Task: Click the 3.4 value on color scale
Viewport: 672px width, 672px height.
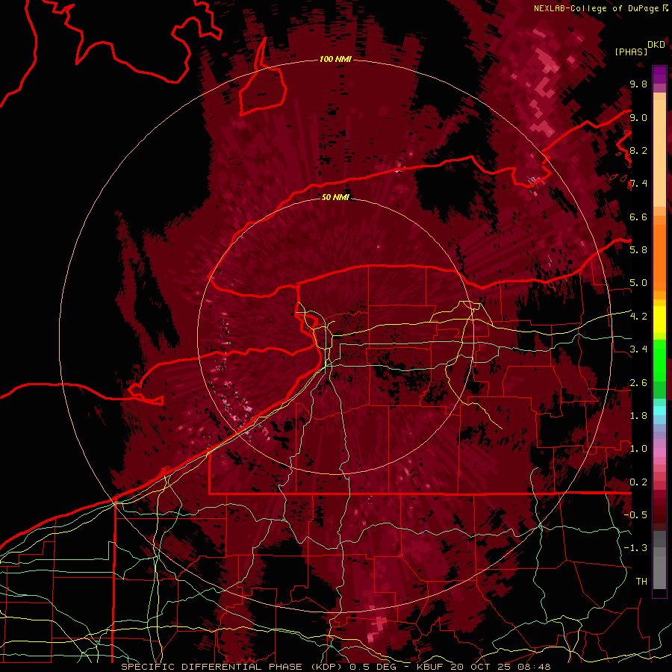Action: (638, 349)
